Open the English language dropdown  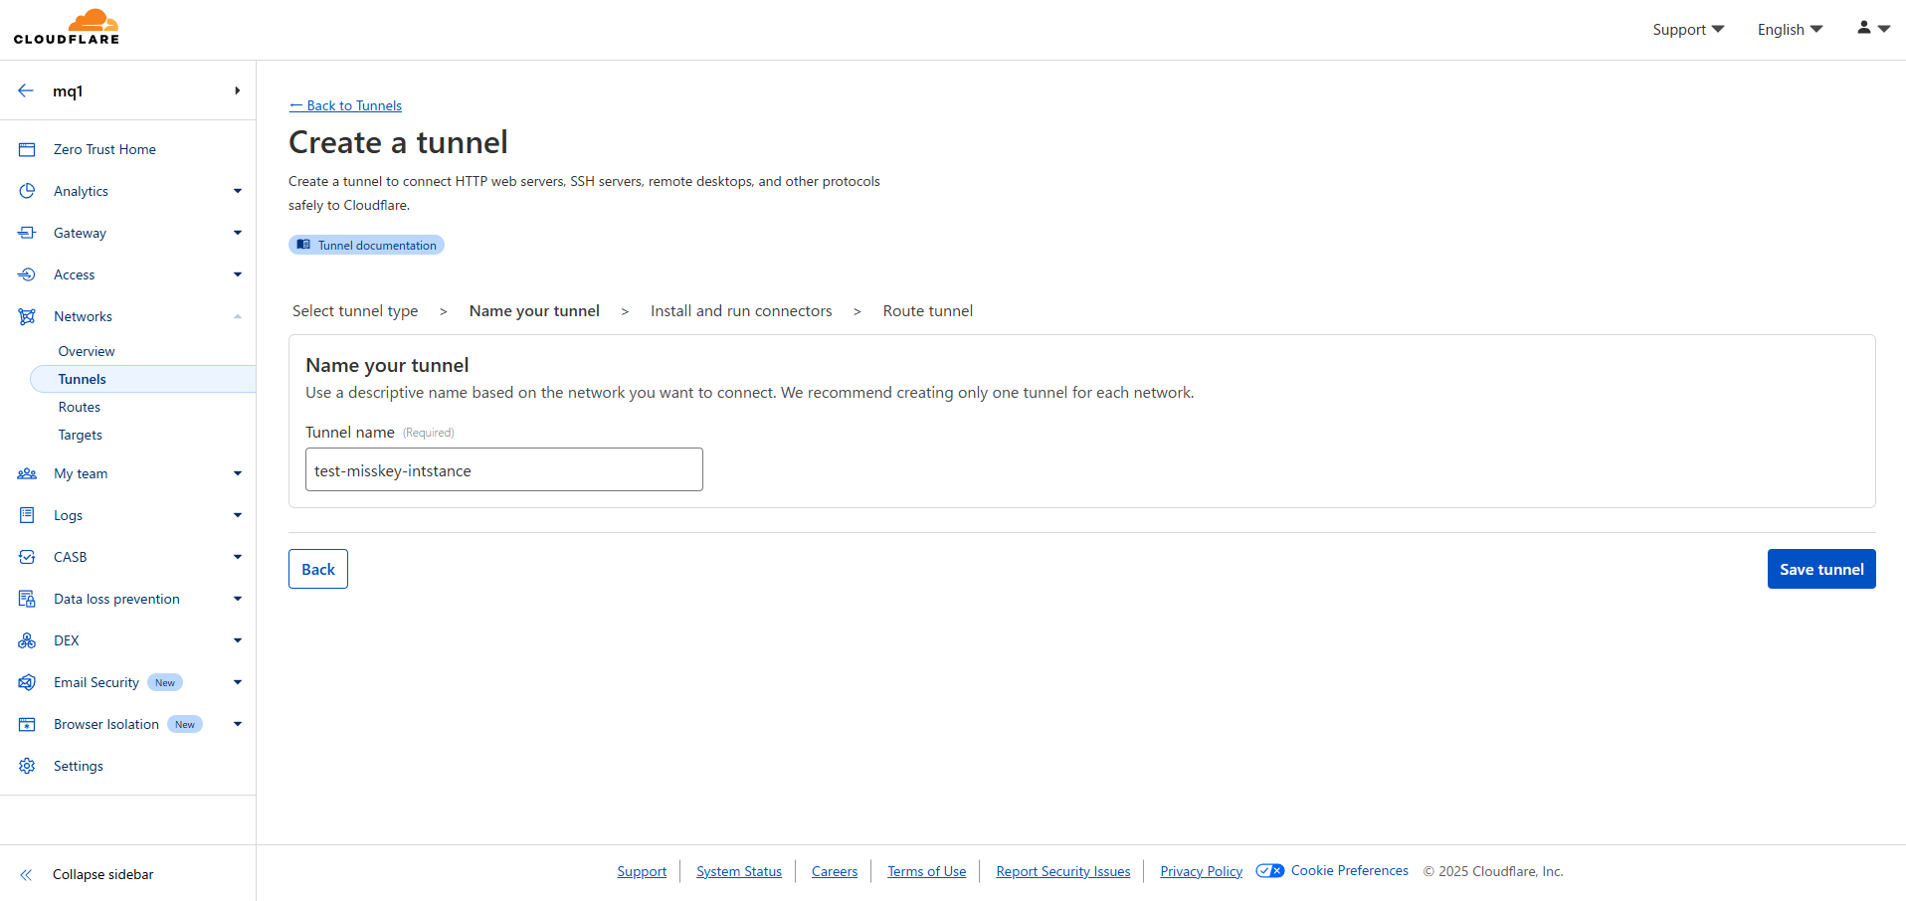pos(1790,30)
